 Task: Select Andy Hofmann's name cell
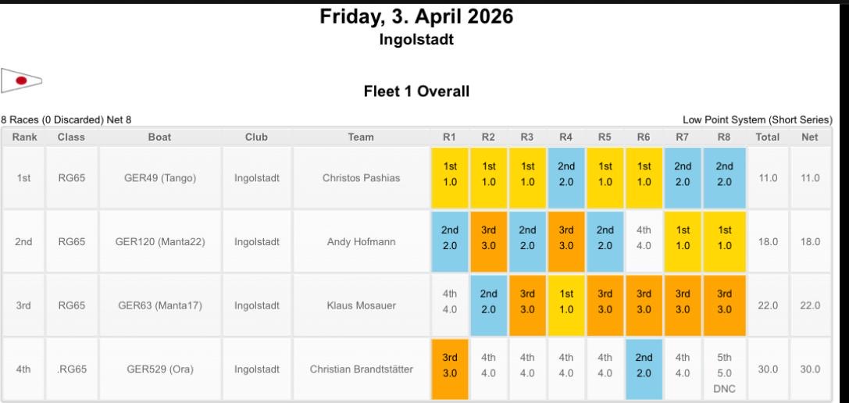[361, 241]
